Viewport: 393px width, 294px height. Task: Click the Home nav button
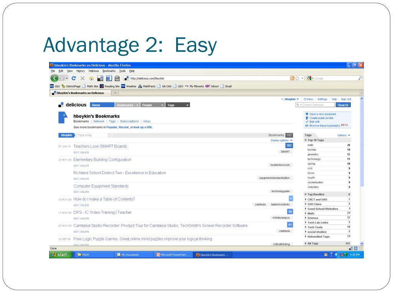(x=102, y=105)
